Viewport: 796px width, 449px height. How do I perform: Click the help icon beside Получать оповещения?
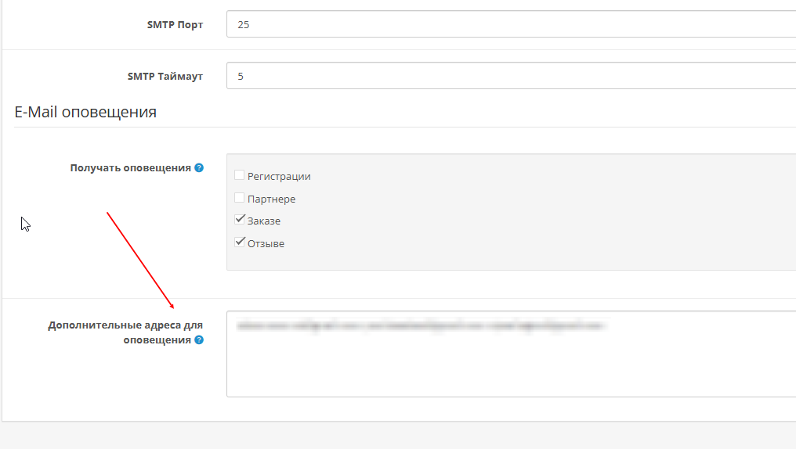point(199,167)
